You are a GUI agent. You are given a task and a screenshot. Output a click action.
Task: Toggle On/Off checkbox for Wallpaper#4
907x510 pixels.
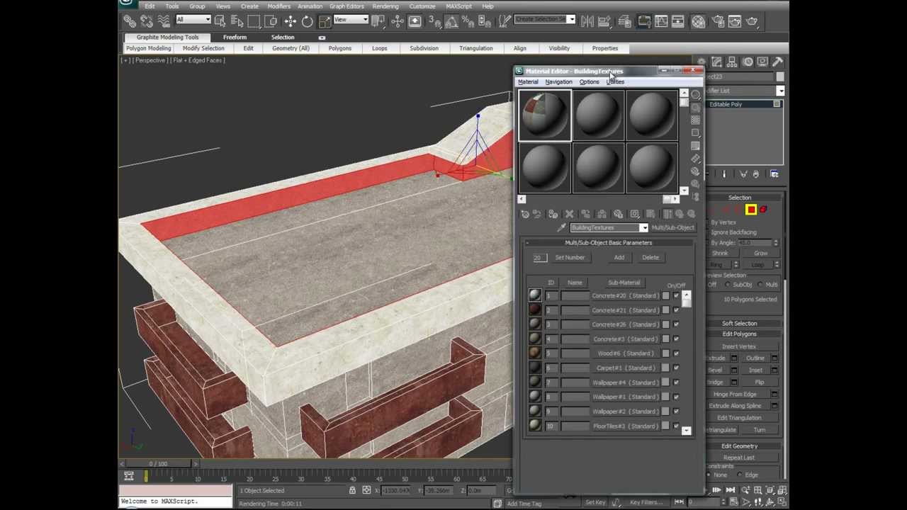pyautogui.click(x=676, y=382)
